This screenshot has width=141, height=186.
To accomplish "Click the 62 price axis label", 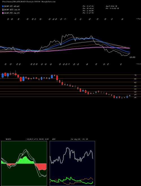I will [x=135, y=83].
